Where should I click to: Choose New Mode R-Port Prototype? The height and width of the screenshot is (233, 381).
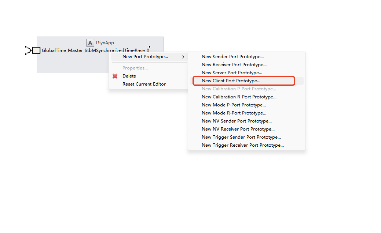[x=234, y=113]
